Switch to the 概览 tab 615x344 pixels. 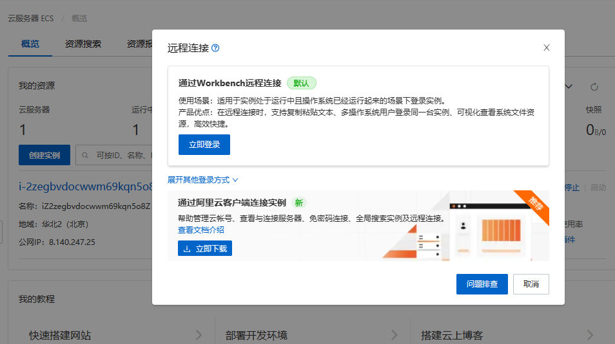(30, 44)
